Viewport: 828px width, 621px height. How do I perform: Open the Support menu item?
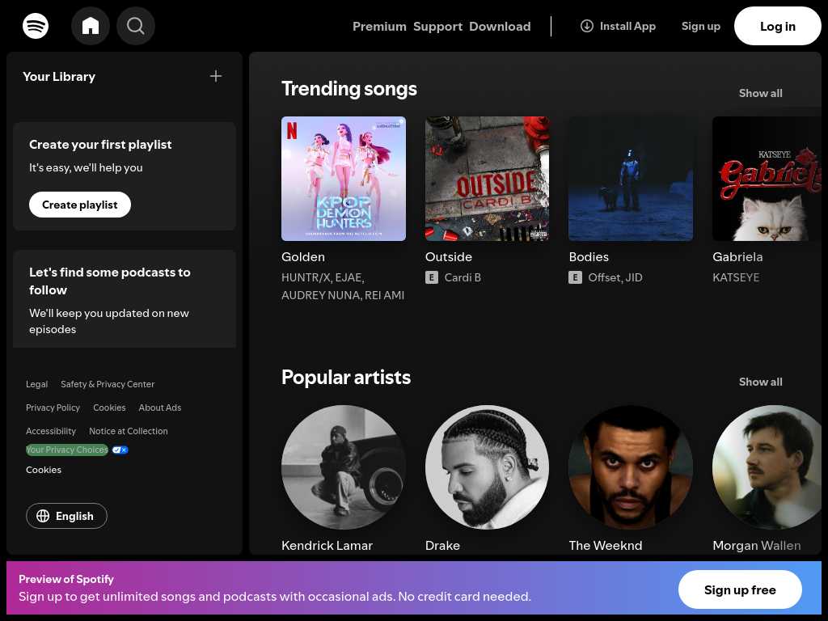(437, 27)
